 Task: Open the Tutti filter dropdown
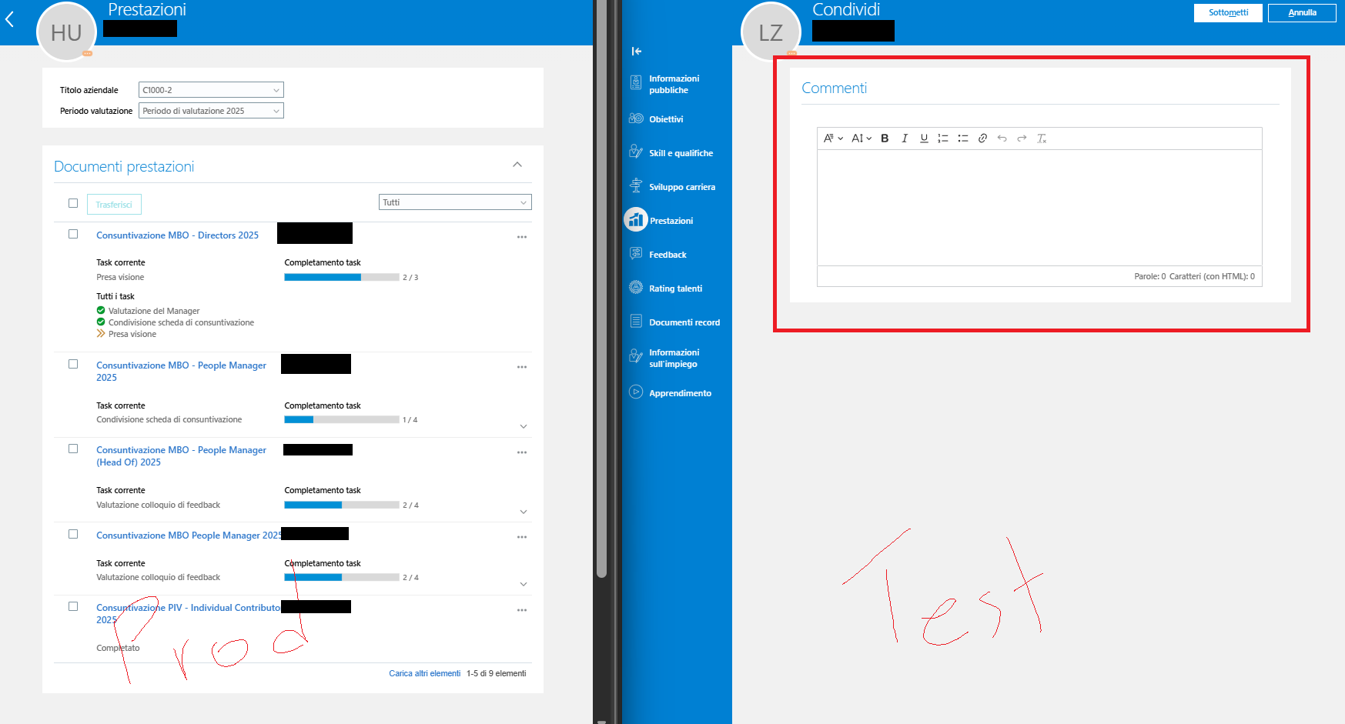[455, 202]
